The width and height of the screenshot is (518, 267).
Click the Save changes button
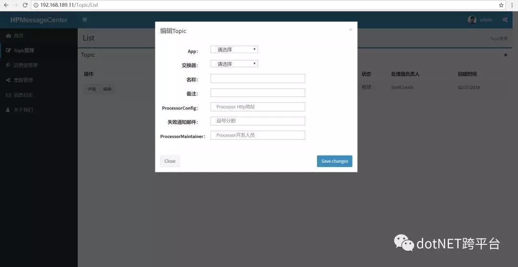pyautogui.click(x=334, y=161)
